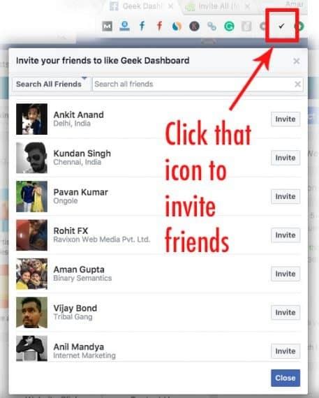Open the Search All Friends dropdown
This screenshot has height=398, width=319.
51,84
